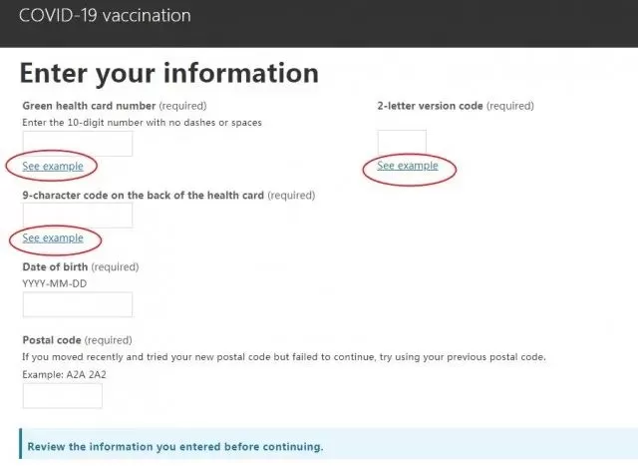Focus the Postal code input box
The width and height of the screenshot is (638, 466).
(x=62, y=395)
